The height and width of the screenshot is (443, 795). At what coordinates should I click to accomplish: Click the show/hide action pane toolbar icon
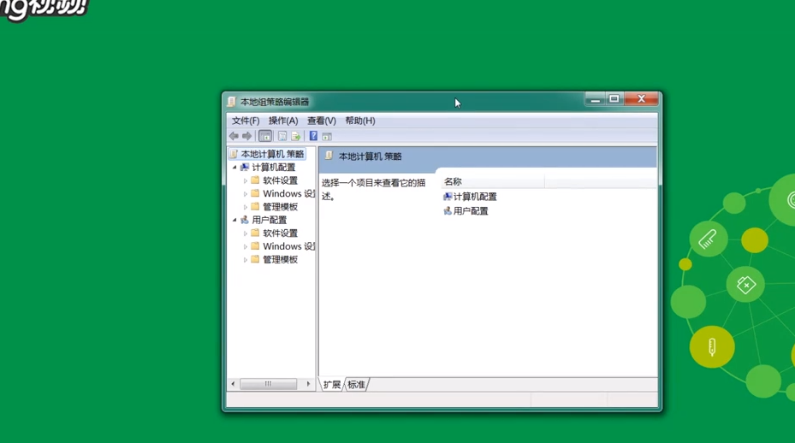(x=327, y=136)
